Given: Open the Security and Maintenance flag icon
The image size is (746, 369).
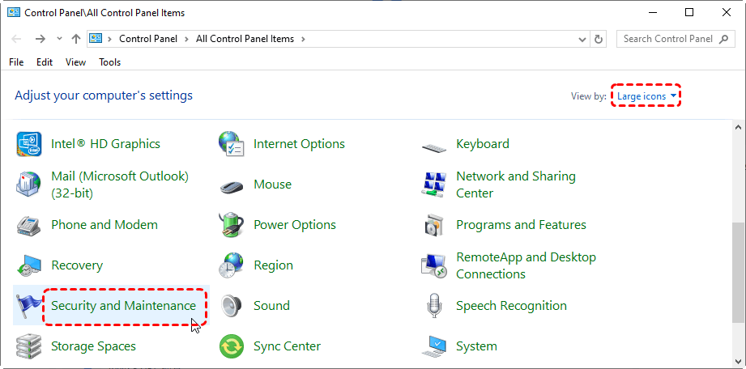Looking at the screenshot, I should click(29, 306).
